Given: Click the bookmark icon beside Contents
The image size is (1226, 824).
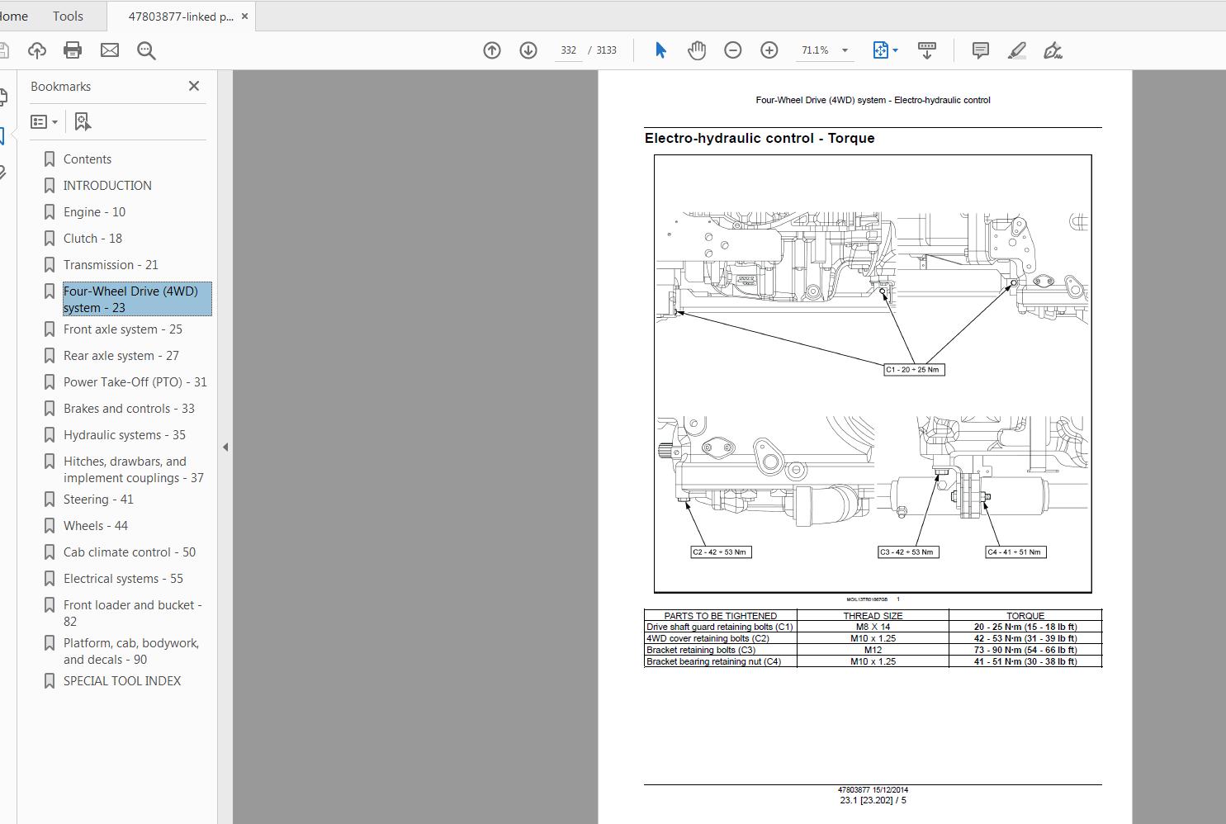Looking at the screenshot, I should click(x=50, y=159).
